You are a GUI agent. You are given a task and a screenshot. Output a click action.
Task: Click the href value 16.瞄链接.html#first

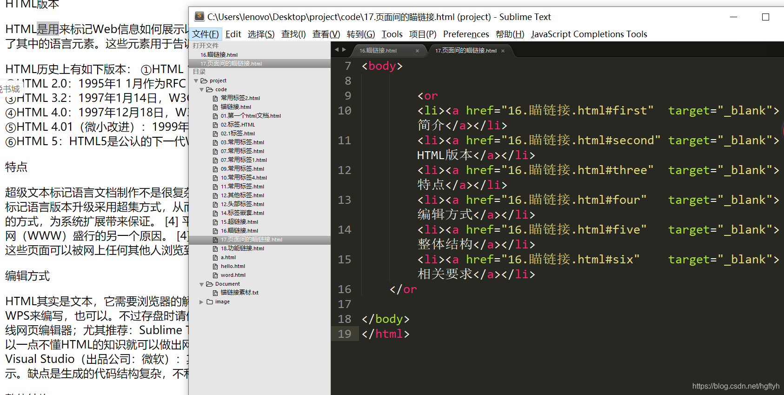pyautogui.click(x=578, y=111)
